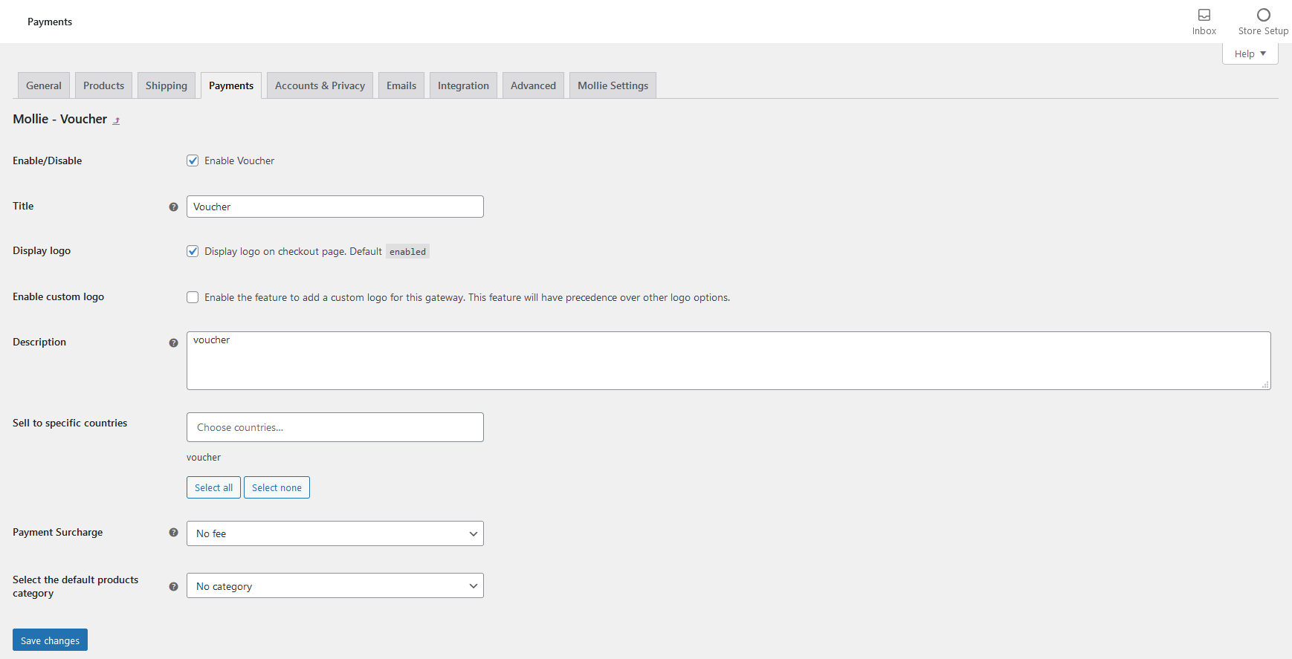Click the return arrow next to Mollie - Voucher
1292x659 pixels.
(117, 120)
